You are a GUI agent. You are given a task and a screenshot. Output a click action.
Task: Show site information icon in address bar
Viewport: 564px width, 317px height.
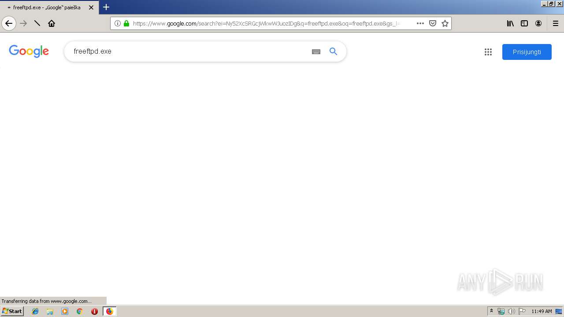[118, 23]
